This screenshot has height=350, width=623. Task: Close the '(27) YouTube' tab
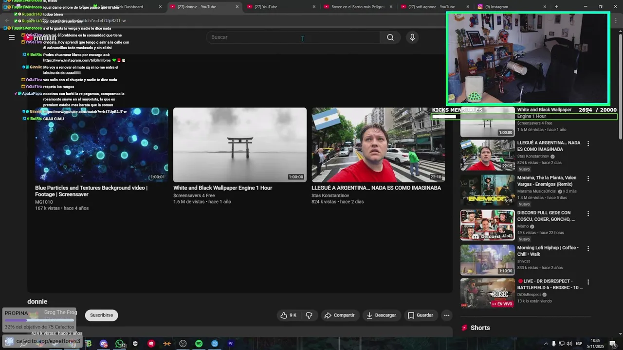click(314, 7)
